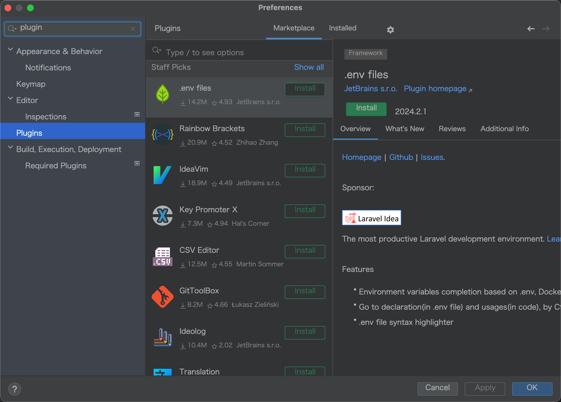This screenshot has height=402, width=561.
Task: Click the GitToolBox plugin icon
Action: click(x=162, y=297)
